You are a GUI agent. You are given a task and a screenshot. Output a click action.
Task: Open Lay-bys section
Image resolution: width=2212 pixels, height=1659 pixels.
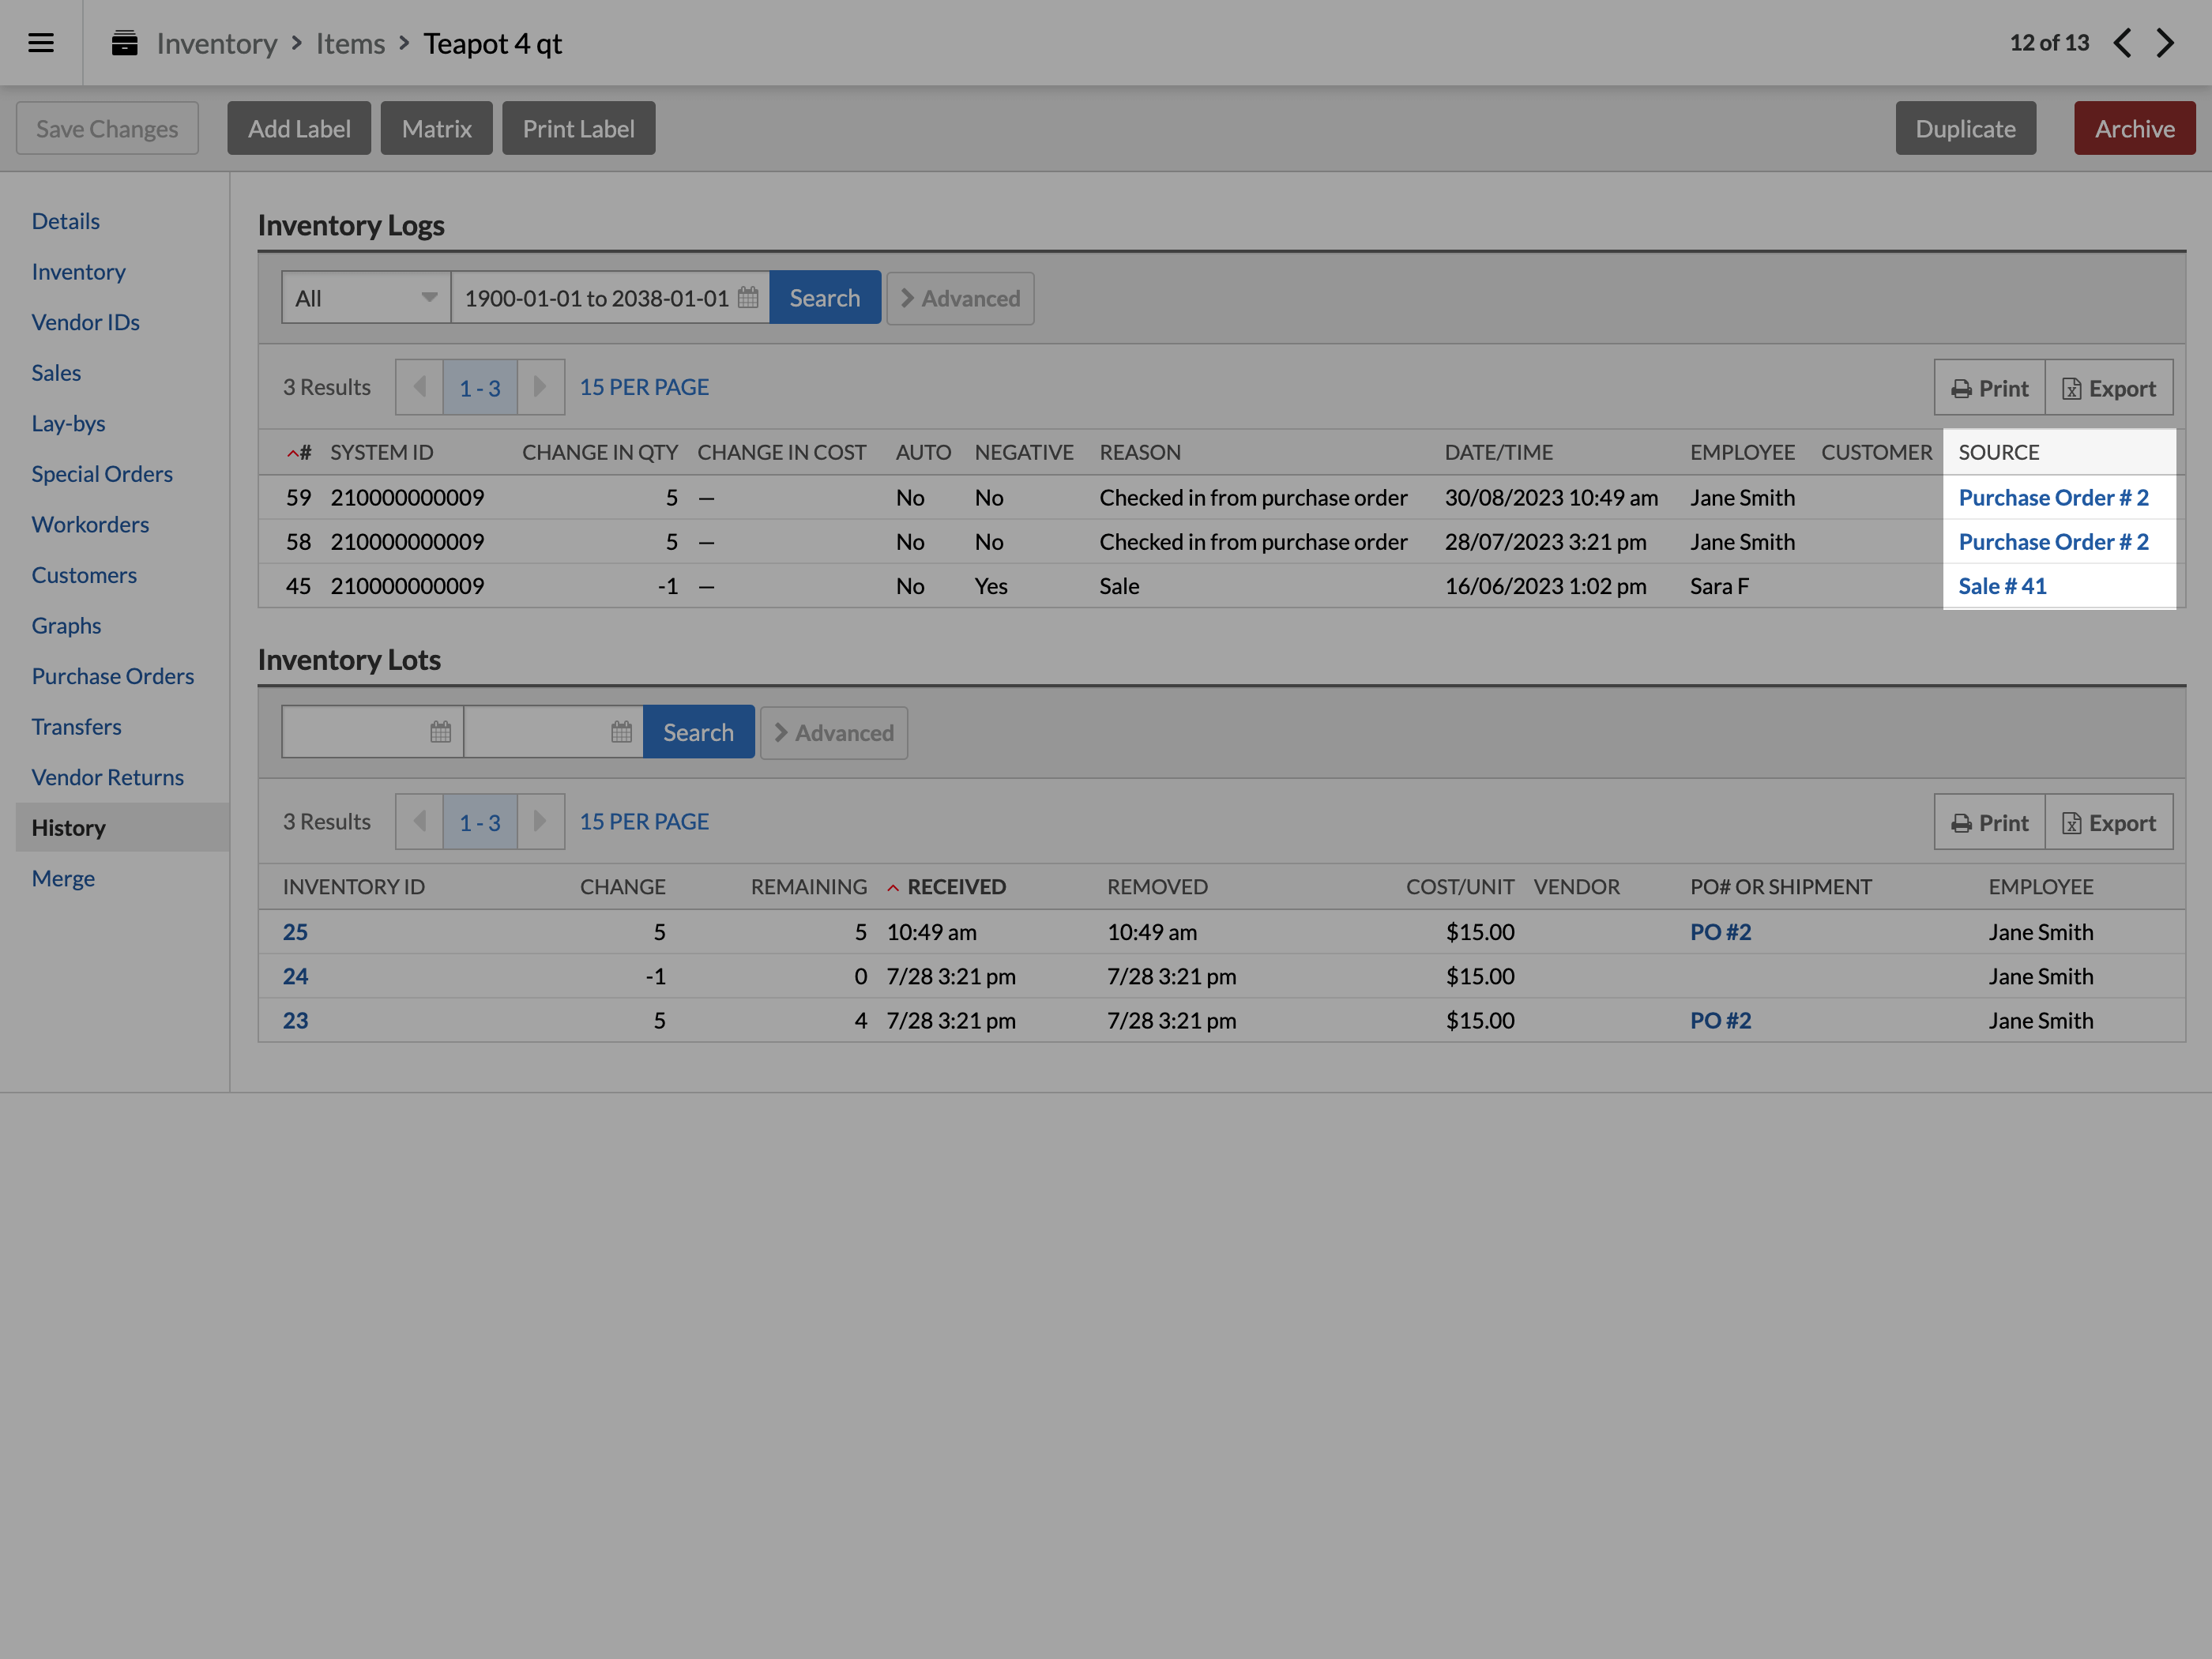tap(68, 424)
